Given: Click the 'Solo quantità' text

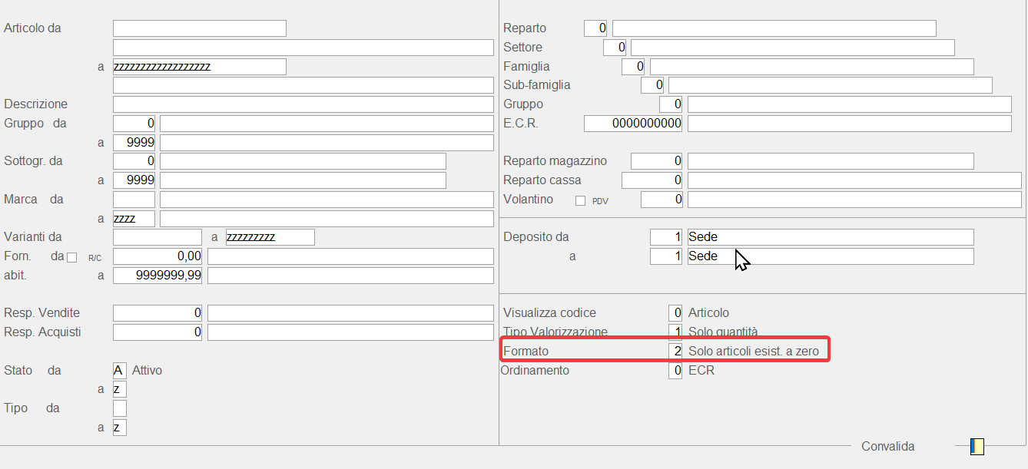Looking at the screenshot, I should point(723,332).
